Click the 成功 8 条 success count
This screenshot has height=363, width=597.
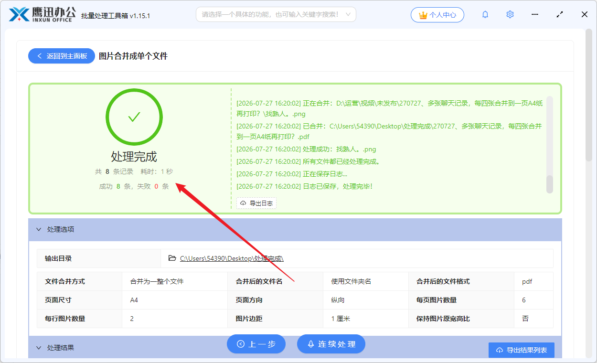pos(115,186)
